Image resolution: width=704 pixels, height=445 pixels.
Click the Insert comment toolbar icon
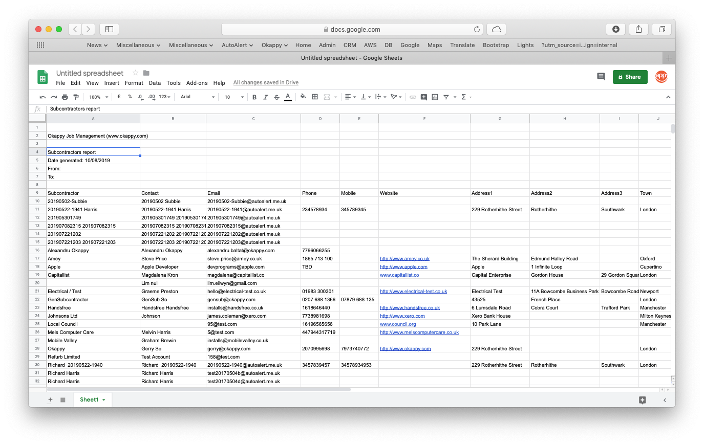click(424, 97)
